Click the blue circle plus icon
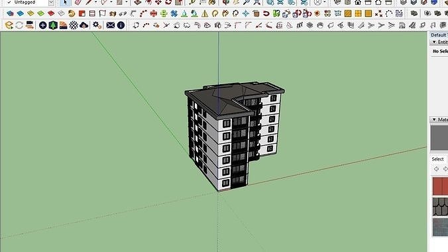This screenshot has height=252, width=448. tap(42, 25)
